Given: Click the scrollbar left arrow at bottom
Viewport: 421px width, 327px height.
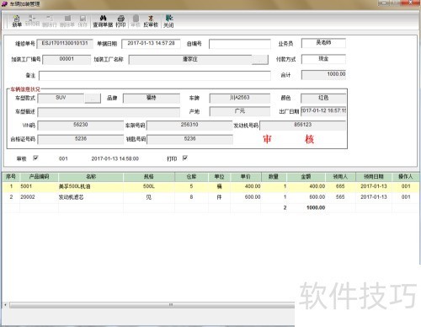Looking at the screenshot, I should (x=5, y=305).
